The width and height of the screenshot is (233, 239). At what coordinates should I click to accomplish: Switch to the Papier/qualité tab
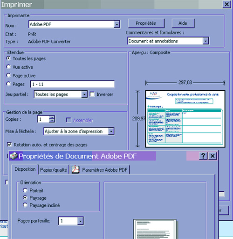54,170
